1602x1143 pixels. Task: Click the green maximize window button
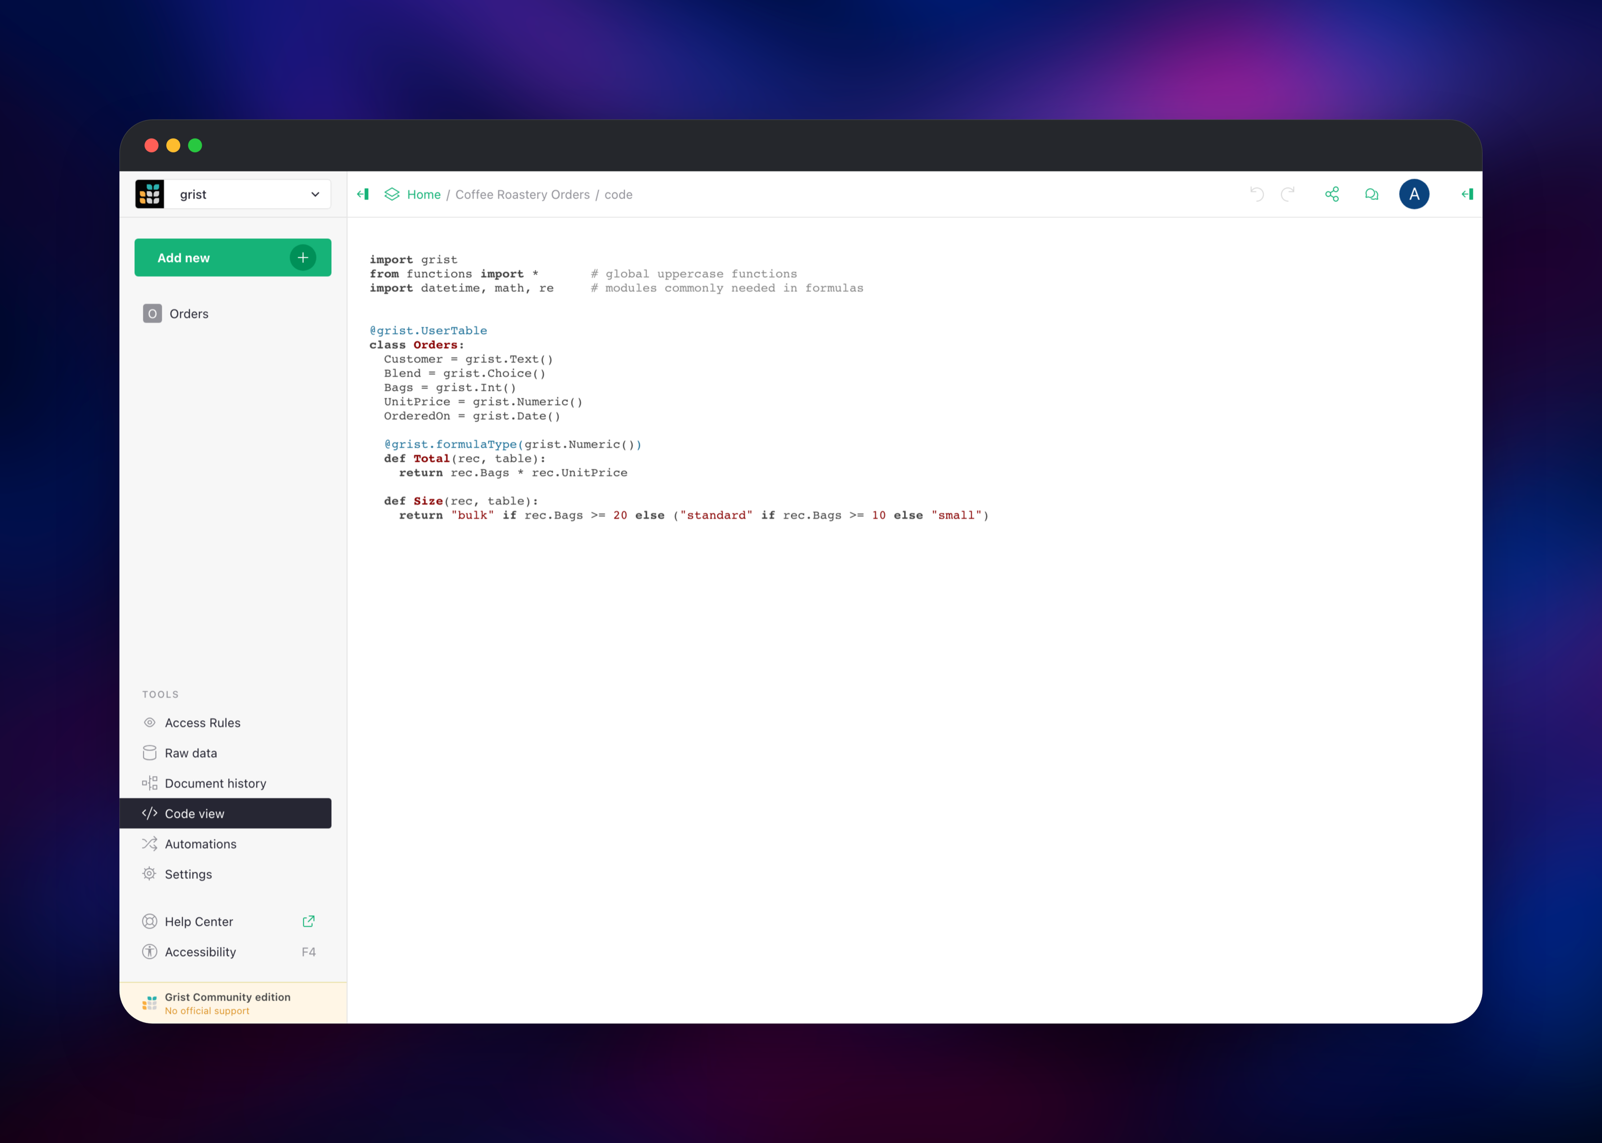[196, 146]
